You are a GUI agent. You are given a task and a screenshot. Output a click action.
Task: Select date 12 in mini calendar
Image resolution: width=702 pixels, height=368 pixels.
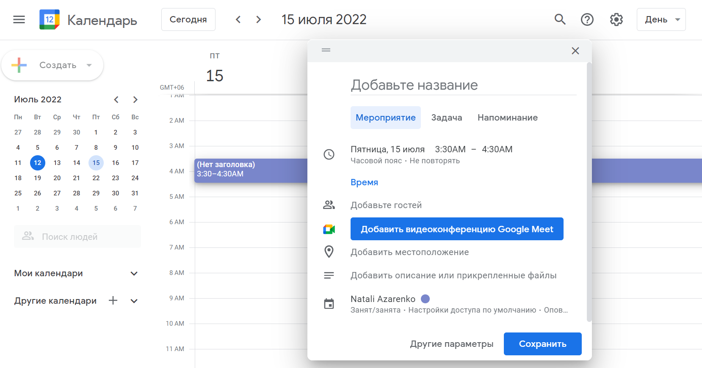pyautogui.click(x=38, y=163)
